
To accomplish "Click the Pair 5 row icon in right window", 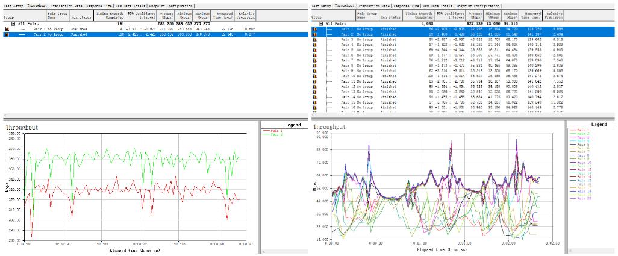I will point(315,49).
